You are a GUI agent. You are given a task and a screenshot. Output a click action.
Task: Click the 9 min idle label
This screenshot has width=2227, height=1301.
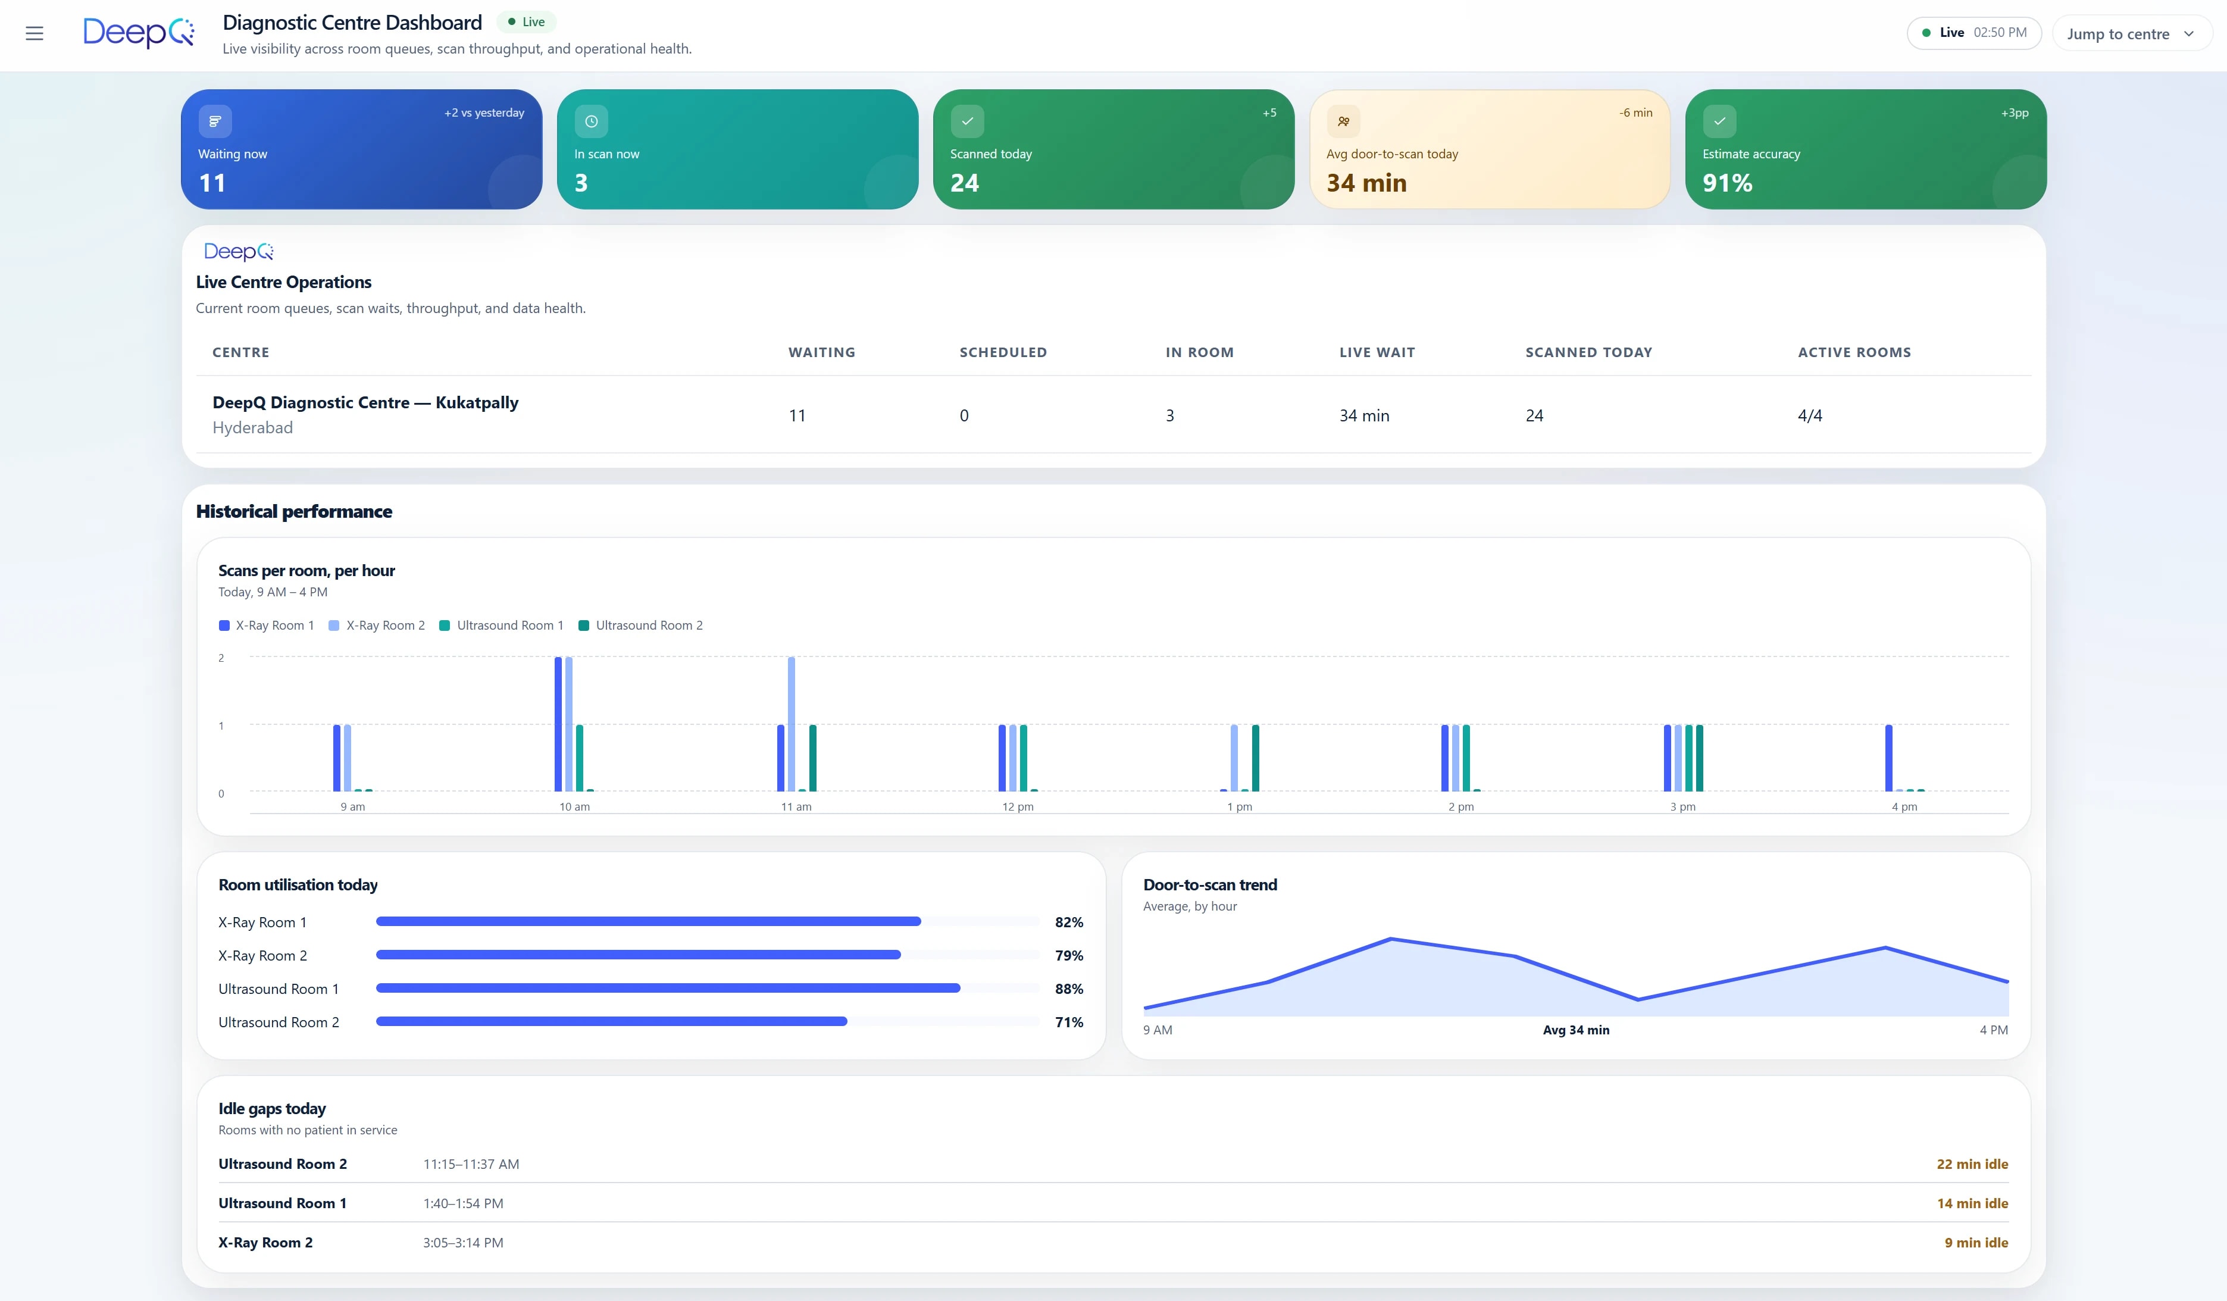coord(1976,1243)
